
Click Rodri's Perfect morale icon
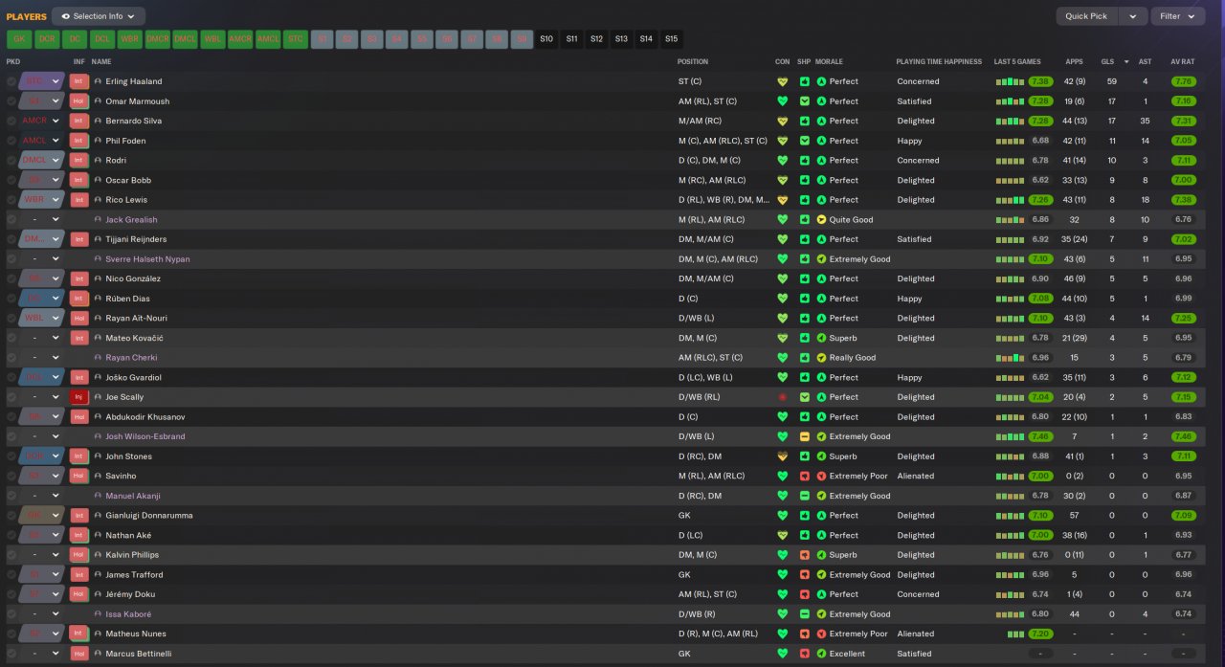[x=821, y=160]
